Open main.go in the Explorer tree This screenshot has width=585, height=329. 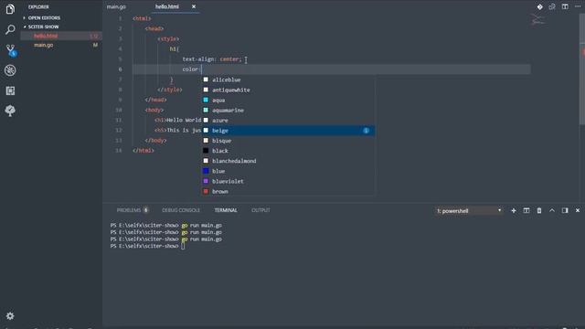coord(61,45)
